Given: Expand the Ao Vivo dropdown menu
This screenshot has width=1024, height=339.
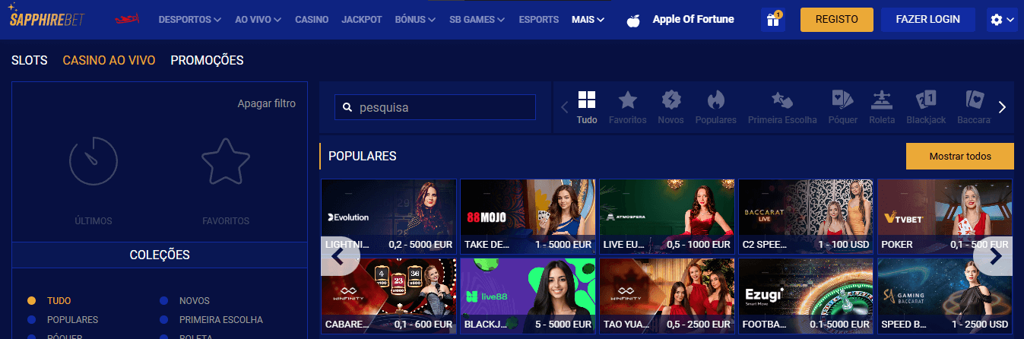Looking at the screenshot, I should [258, 20].
